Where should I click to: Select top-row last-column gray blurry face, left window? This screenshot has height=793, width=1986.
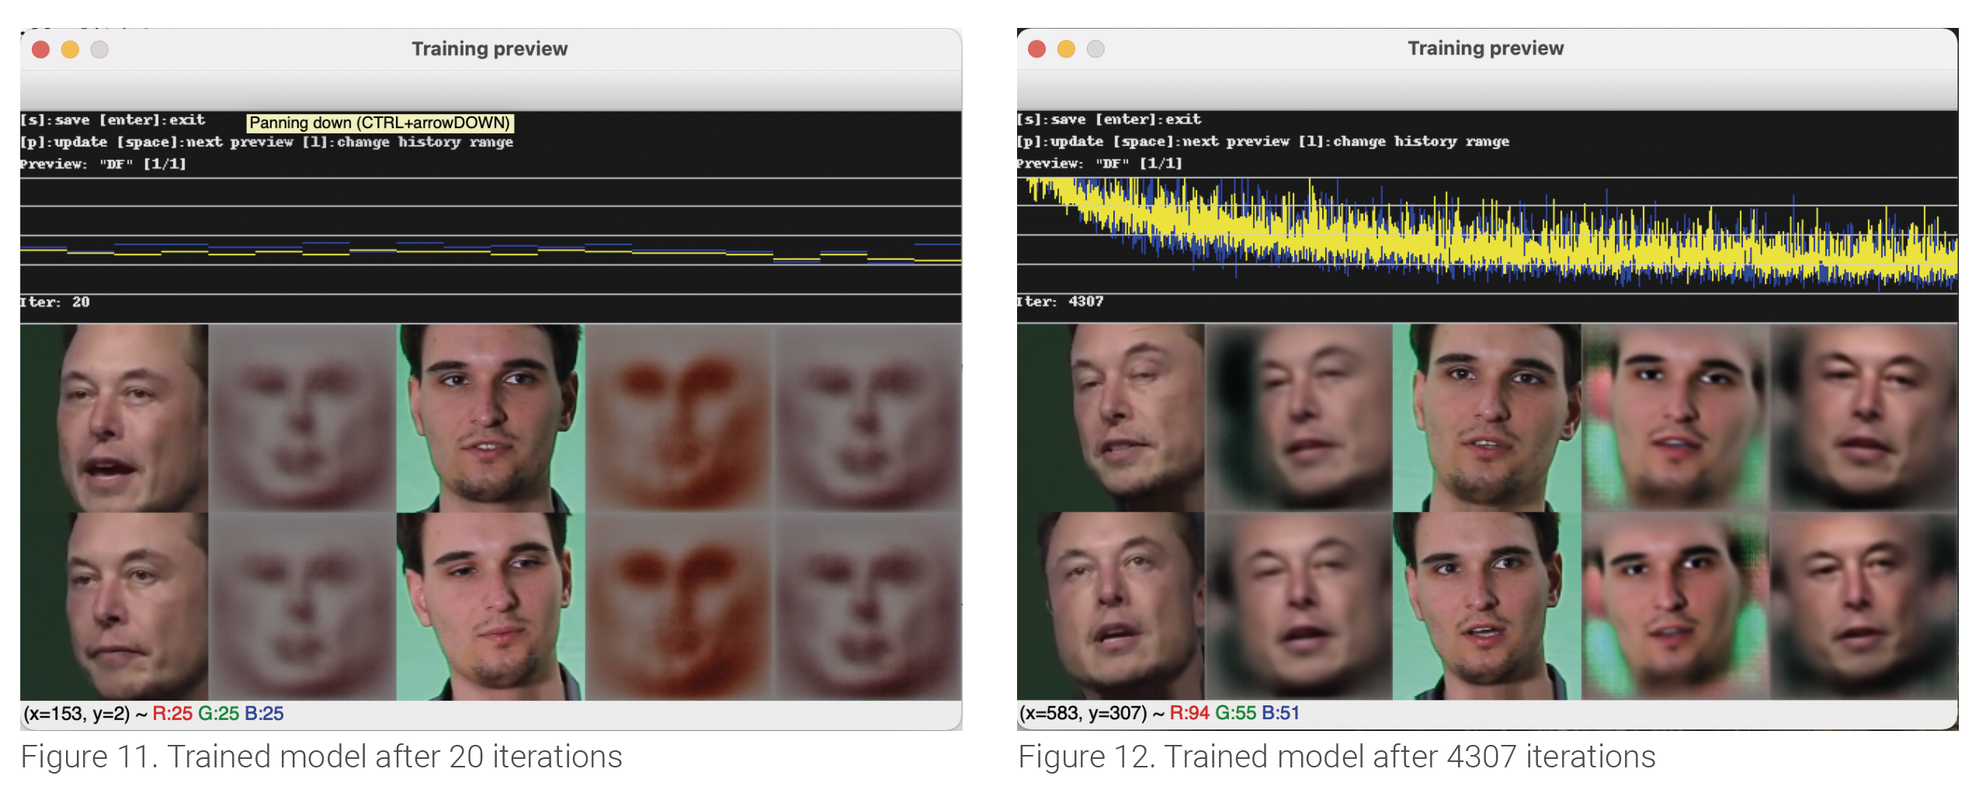point(868,418)
